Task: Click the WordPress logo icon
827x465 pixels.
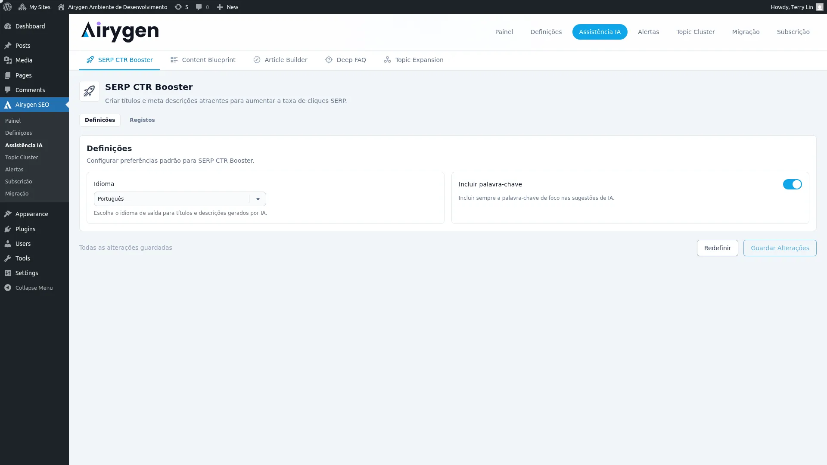Action: click(x=7, y=7)
